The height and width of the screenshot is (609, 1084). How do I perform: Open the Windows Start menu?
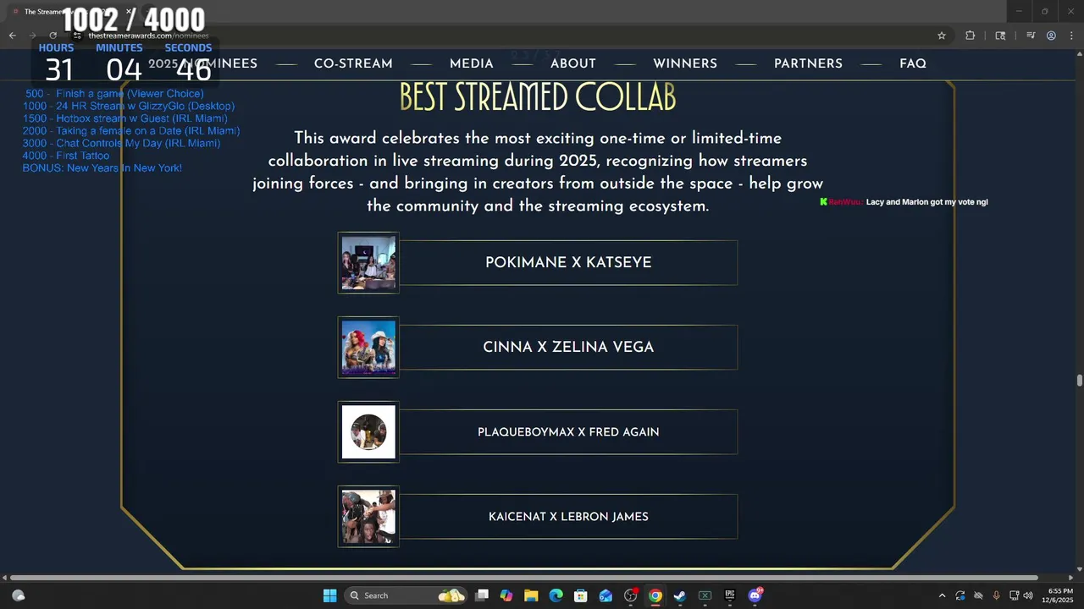click(329, 595)
